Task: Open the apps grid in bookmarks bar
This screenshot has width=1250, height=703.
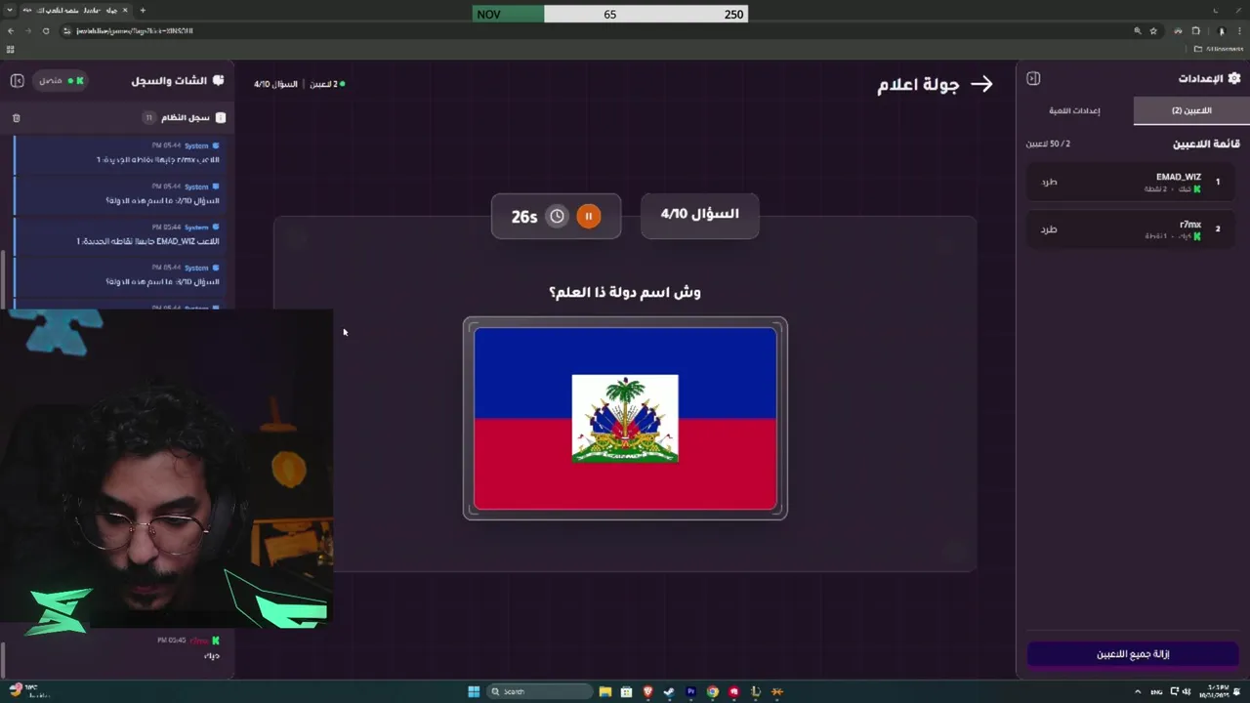Action: (x=11, y=49)
